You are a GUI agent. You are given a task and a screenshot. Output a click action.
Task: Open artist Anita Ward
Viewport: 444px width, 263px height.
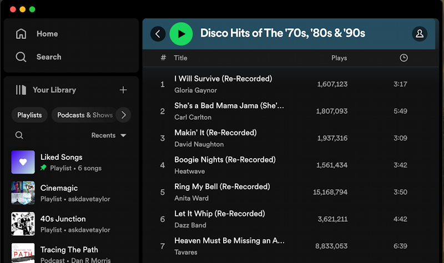point(191,198)
